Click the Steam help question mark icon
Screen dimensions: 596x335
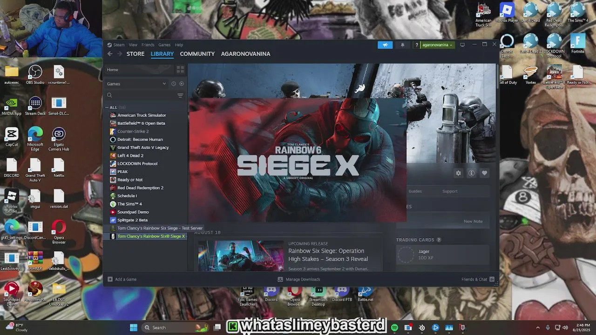(x=417, y=45)
